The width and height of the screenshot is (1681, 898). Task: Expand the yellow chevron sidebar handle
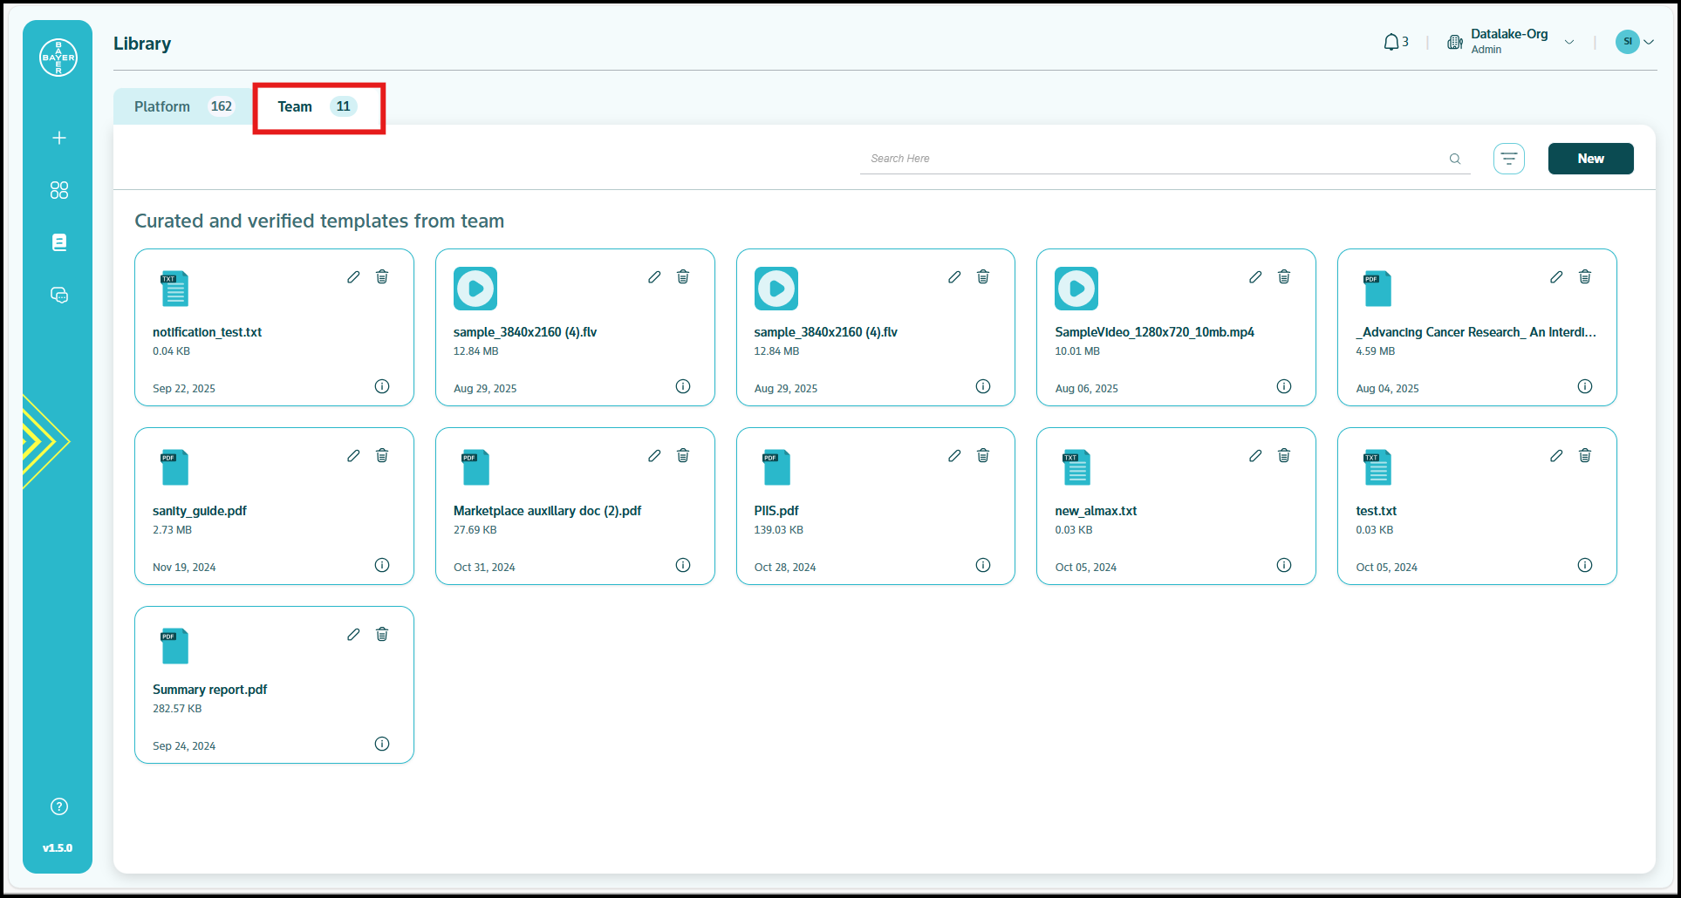[44, 441]
